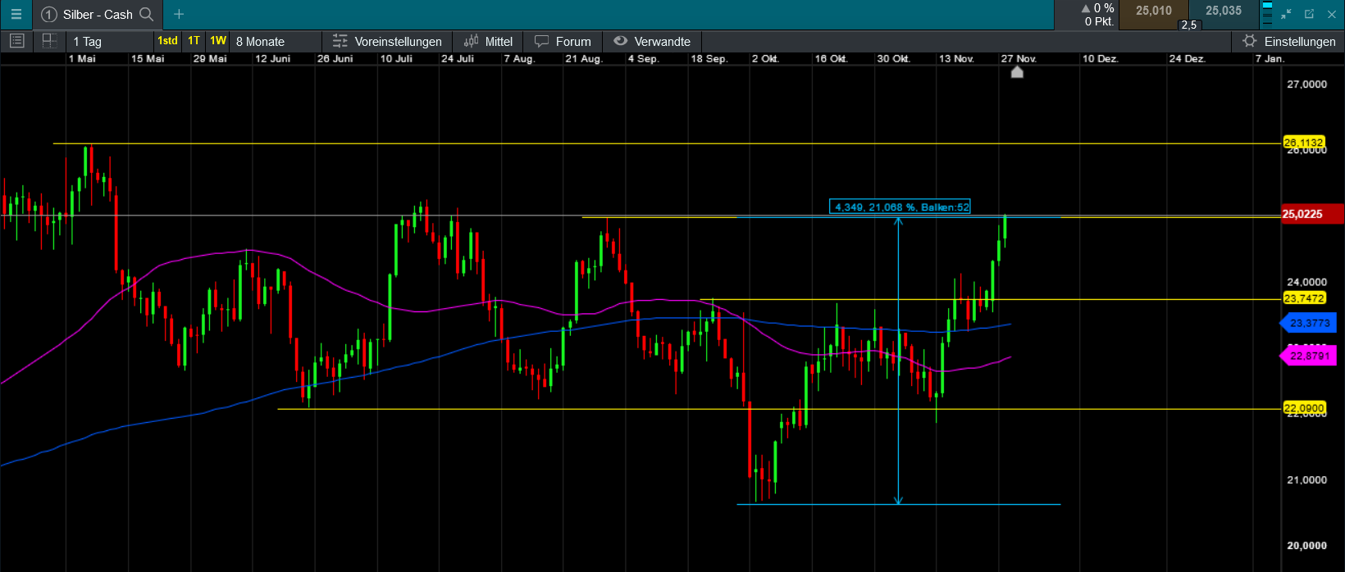Add a new chart tab with plus
Viewport: 1345px width, 572px height.
point(179,14)
